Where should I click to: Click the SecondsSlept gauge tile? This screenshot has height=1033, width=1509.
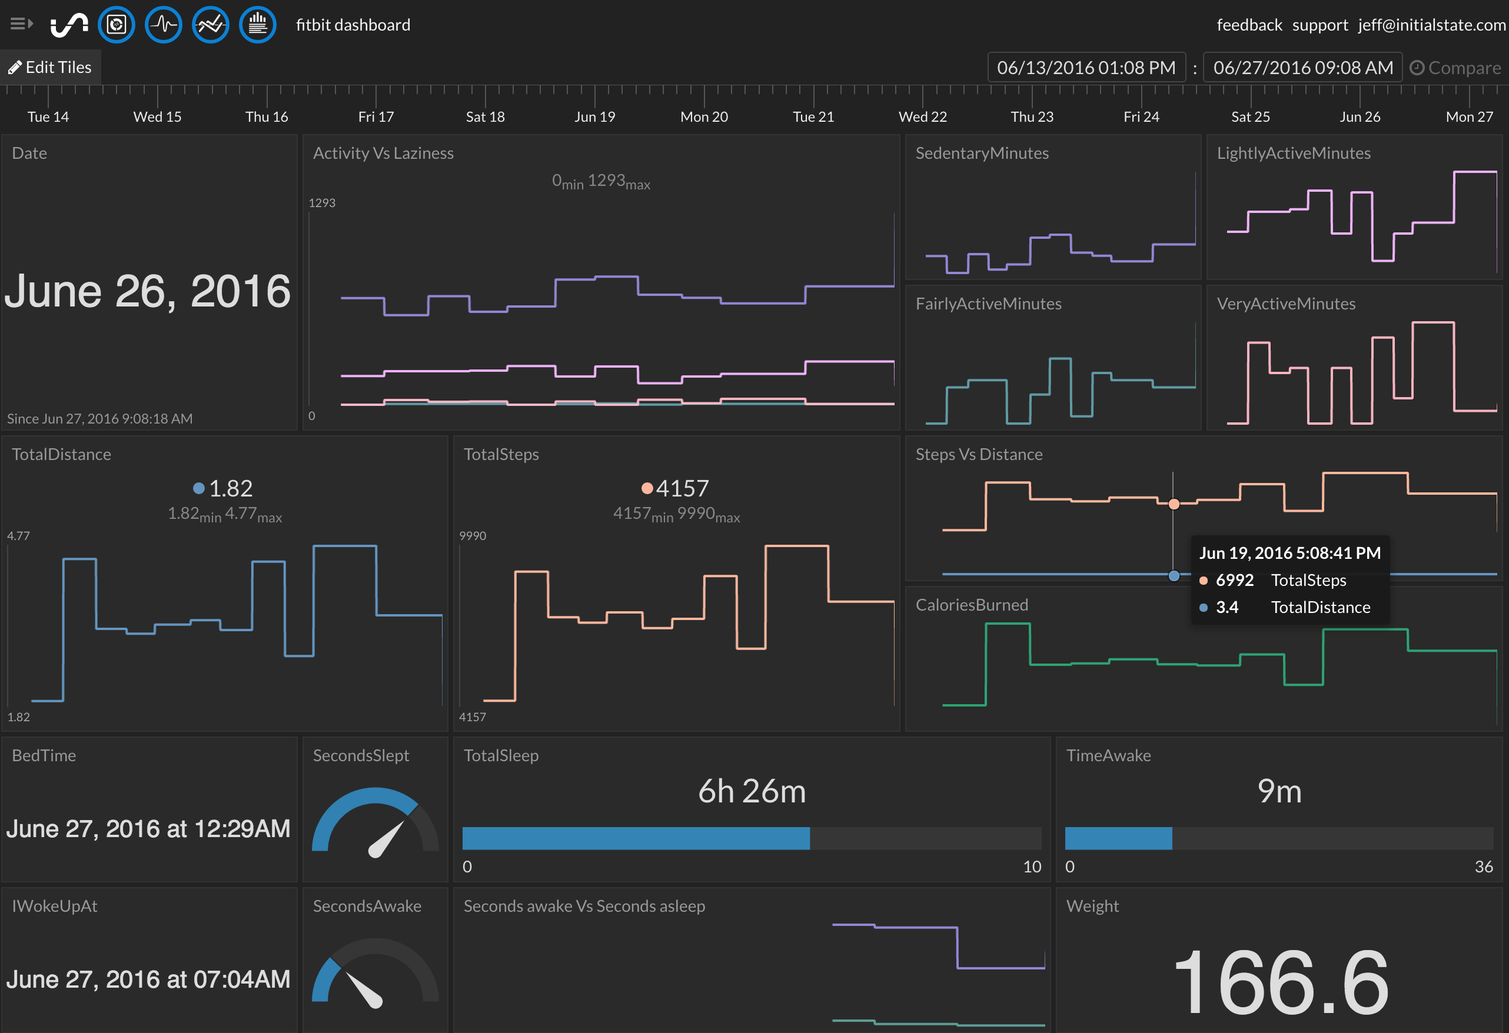(375, 821)
